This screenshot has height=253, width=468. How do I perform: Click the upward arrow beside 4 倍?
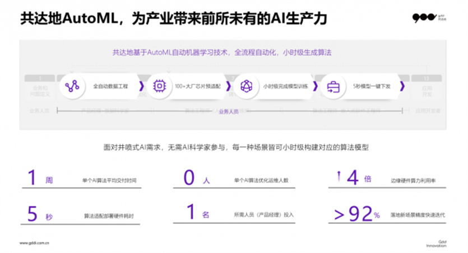(339, 177)
